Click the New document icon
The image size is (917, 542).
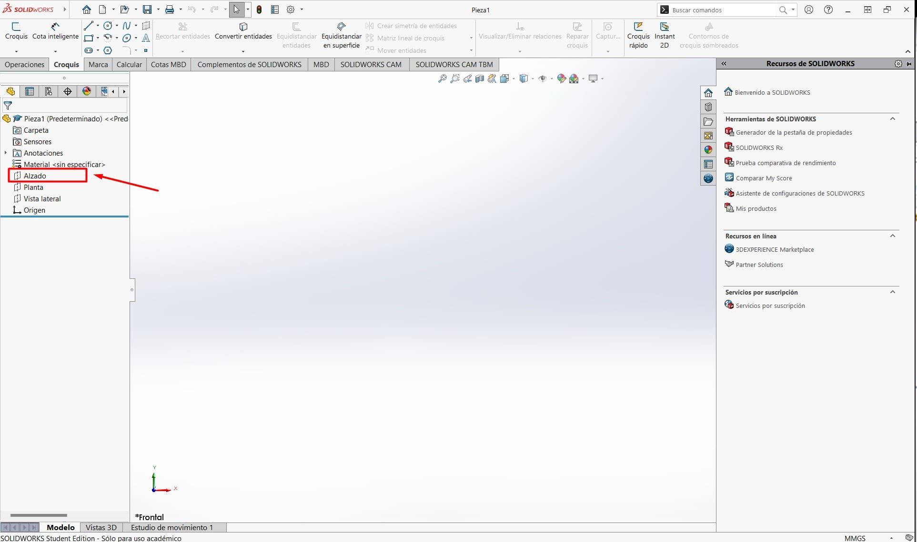pos(102,10)
